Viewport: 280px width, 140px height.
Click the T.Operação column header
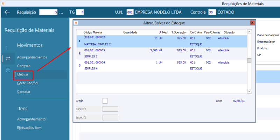tap(178, 32)
